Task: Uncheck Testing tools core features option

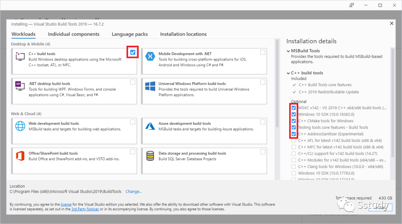Action: pos(294,127)
